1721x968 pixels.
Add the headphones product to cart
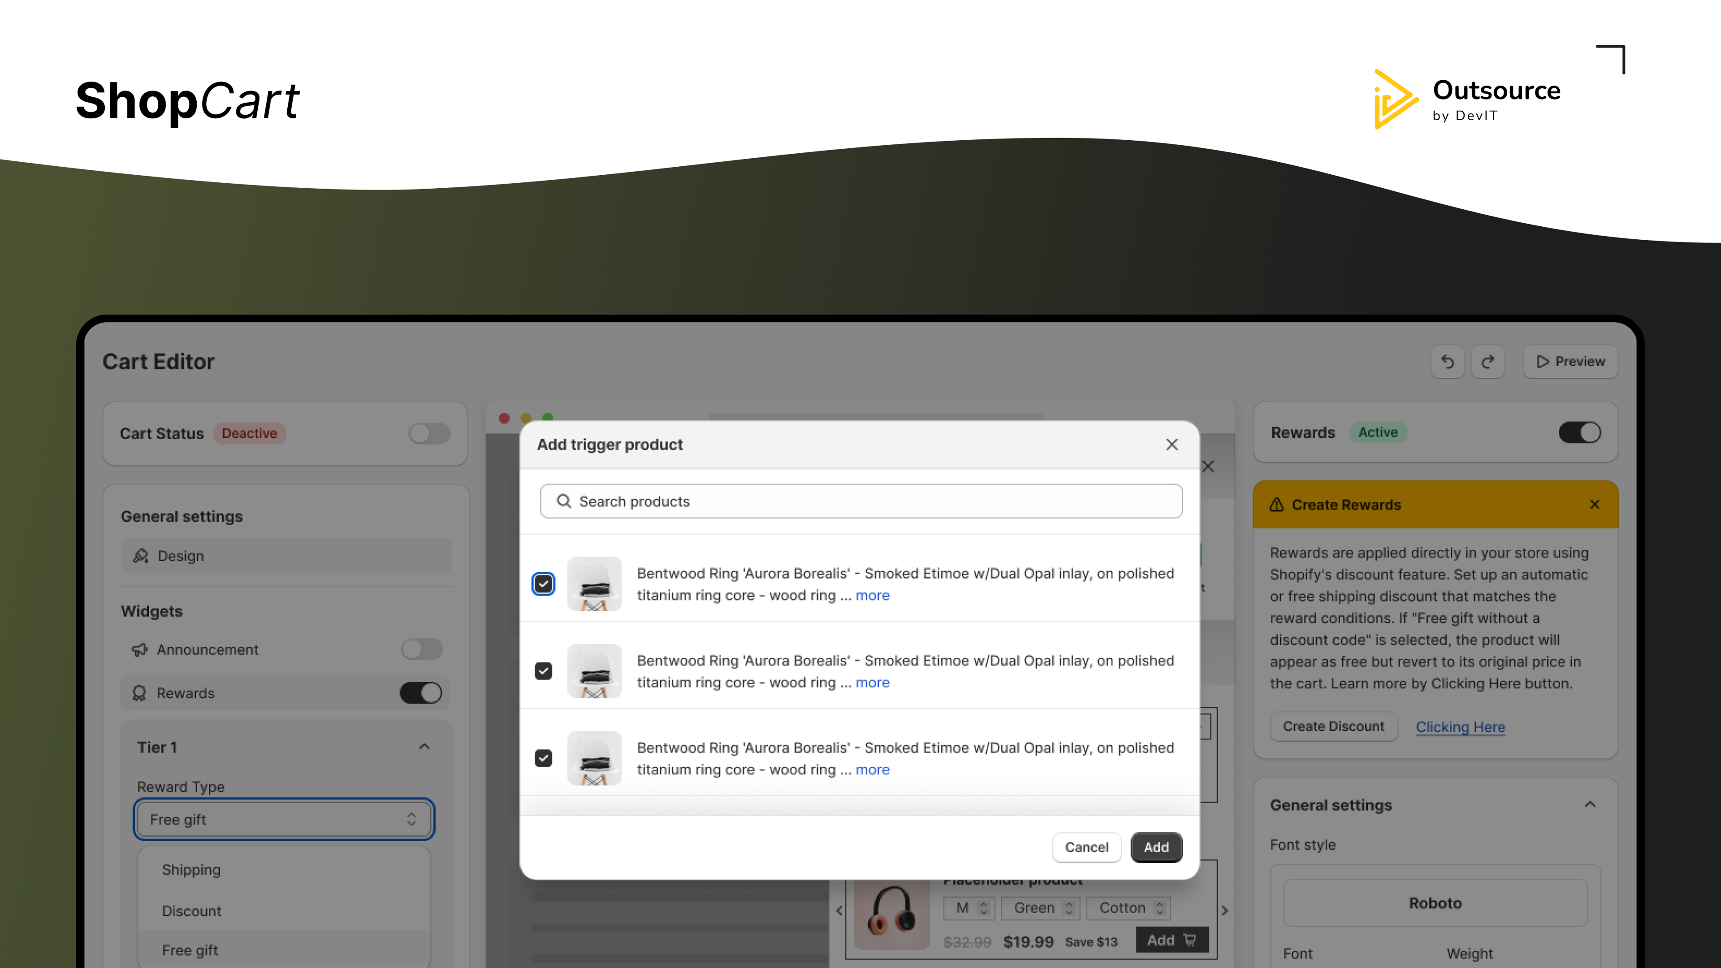tap(1172, 940)
